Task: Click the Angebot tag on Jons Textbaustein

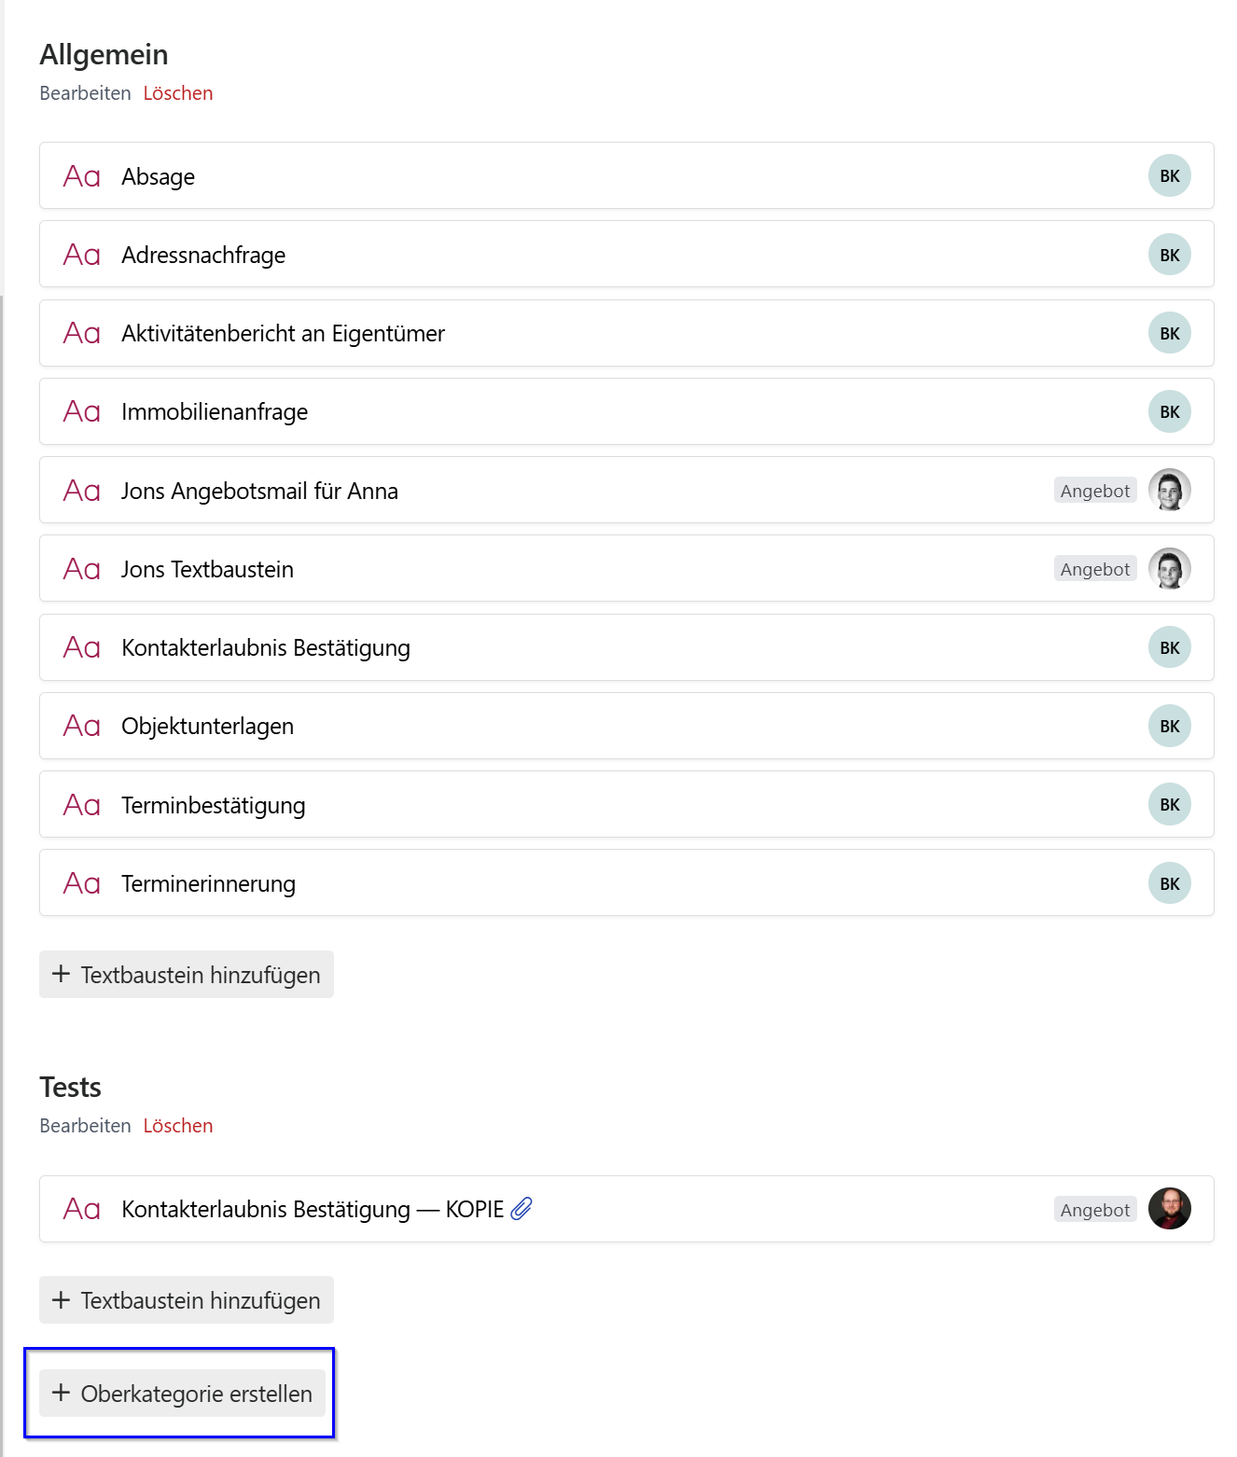Action: click(1095, 569)
